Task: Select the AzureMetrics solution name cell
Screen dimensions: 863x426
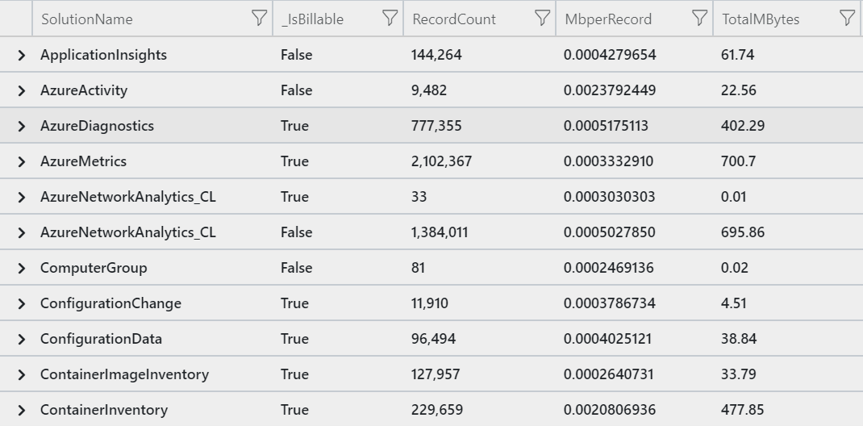Action: click(83, 161)
